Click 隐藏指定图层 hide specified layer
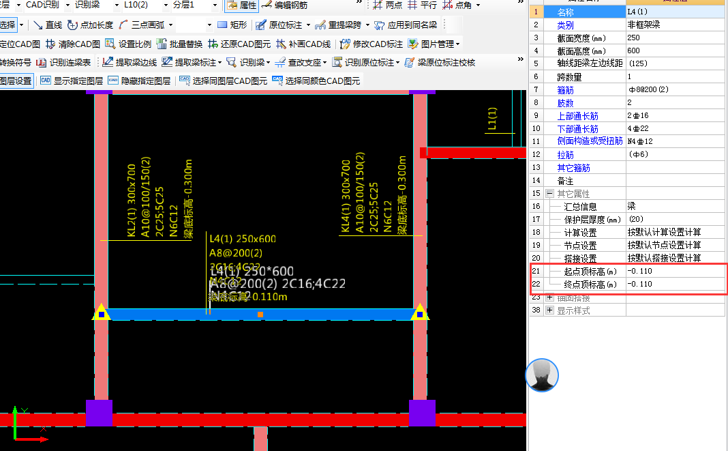The height and width of the screenshot is (451, 728). pyautogui.click(x=139, y=81)
